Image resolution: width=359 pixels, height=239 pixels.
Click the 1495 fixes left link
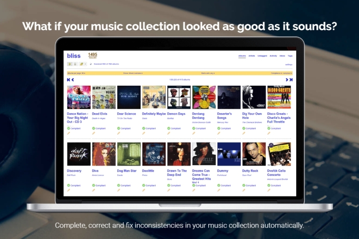[x=93, y=55]
